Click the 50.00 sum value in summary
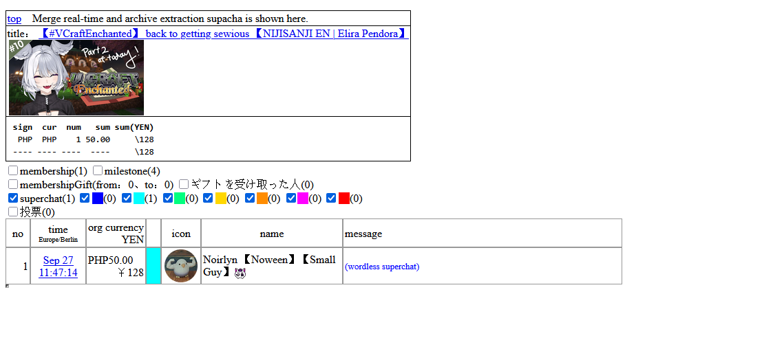The height and width of the screenshot is (360, 784). click(x=98, y=139)
